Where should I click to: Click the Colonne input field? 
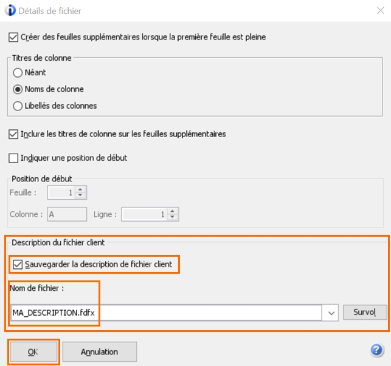coord(67,214)
